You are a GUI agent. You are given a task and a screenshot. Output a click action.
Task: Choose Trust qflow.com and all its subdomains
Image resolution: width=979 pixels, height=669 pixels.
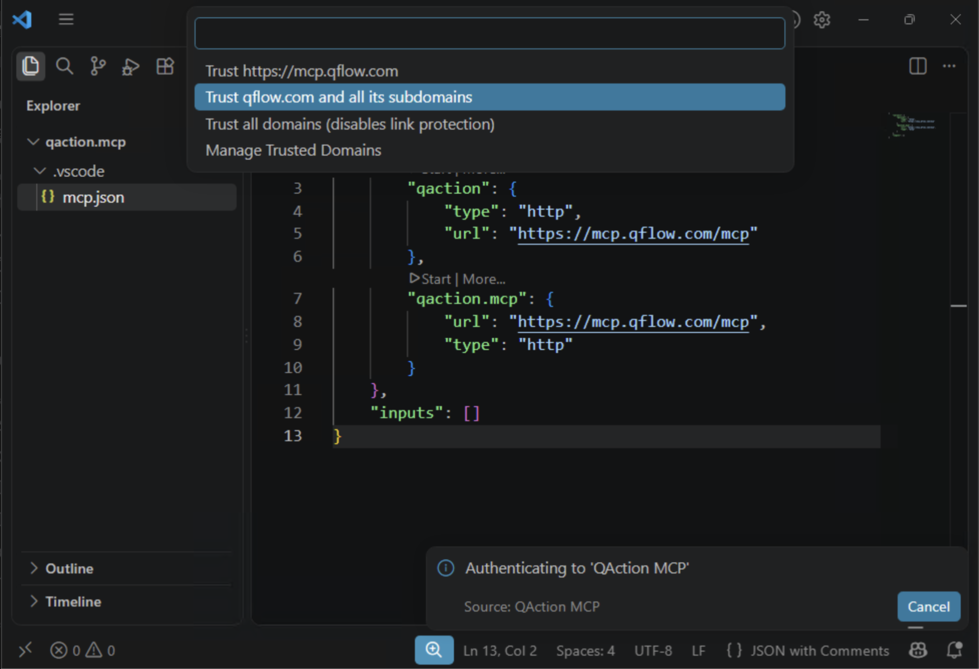click(489, 97)
